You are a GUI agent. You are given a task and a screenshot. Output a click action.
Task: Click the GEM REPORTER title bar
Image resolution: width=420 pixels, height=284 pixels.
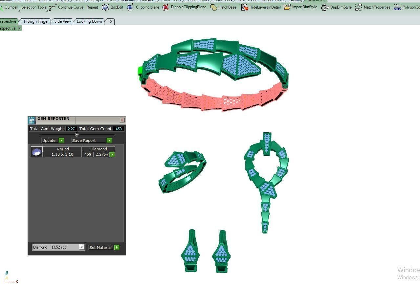(x=76, y=120)
